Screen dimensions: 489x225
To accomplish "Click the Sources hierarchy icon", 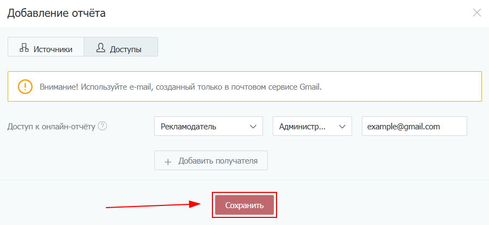I will click(x=23, y=48).
